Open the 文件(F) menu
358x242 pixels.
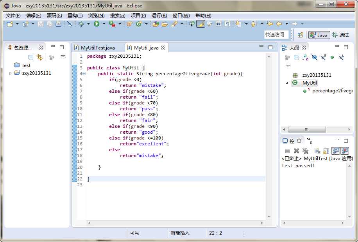pos(13,16)
